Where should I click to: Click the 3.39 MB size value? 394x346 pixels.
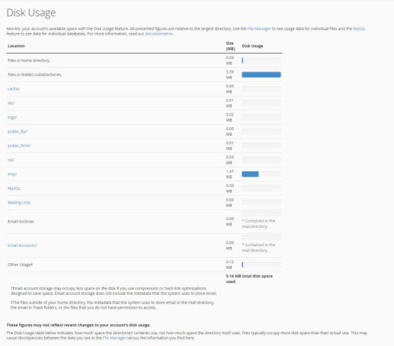tap(230, 75)
